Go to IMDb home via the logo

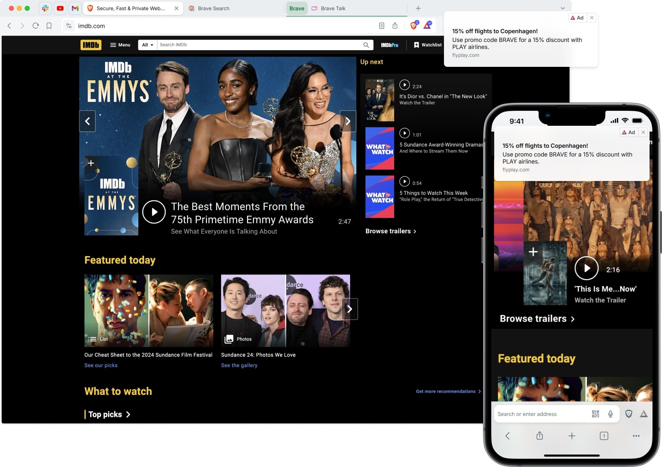coord(91,45)
